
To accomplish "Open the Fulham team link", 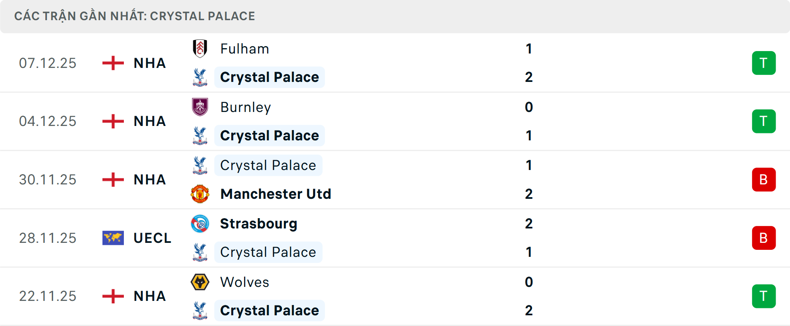I will pos(244,49).
